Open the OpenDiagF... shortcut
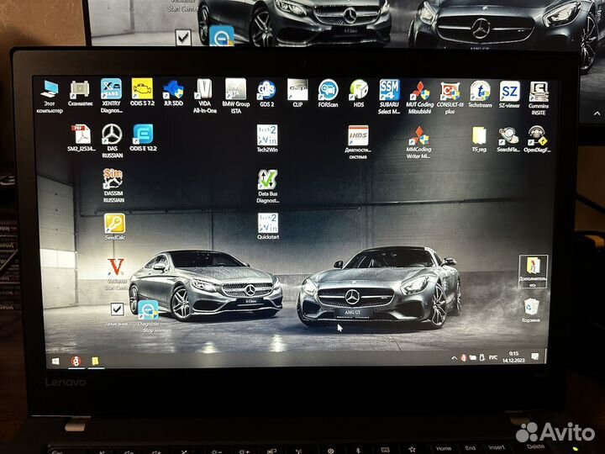The height and width of the screenshot is (454, 605). [537, 140]
